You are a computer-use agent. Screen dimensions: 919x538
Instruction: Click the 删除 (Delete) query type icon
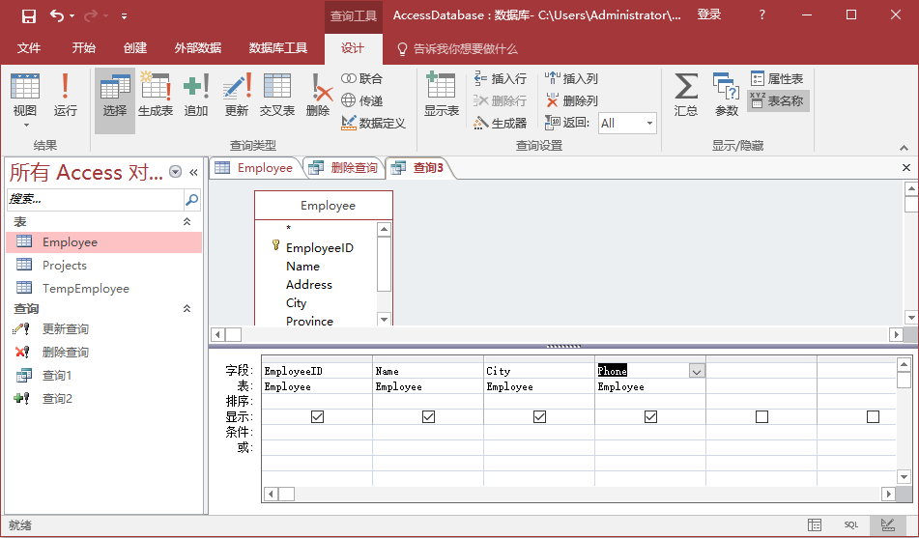[x=318, y=96]
